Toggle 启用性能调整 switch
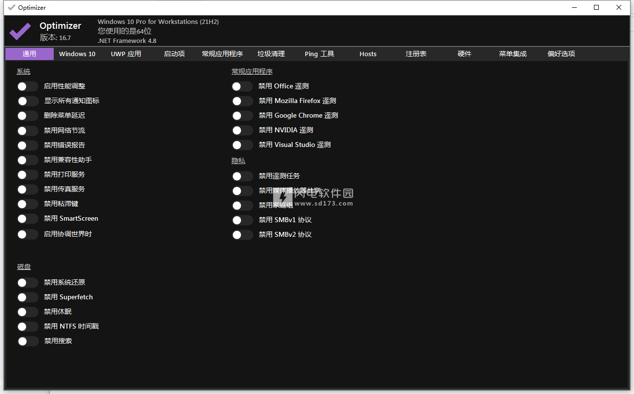 point(27,86)
